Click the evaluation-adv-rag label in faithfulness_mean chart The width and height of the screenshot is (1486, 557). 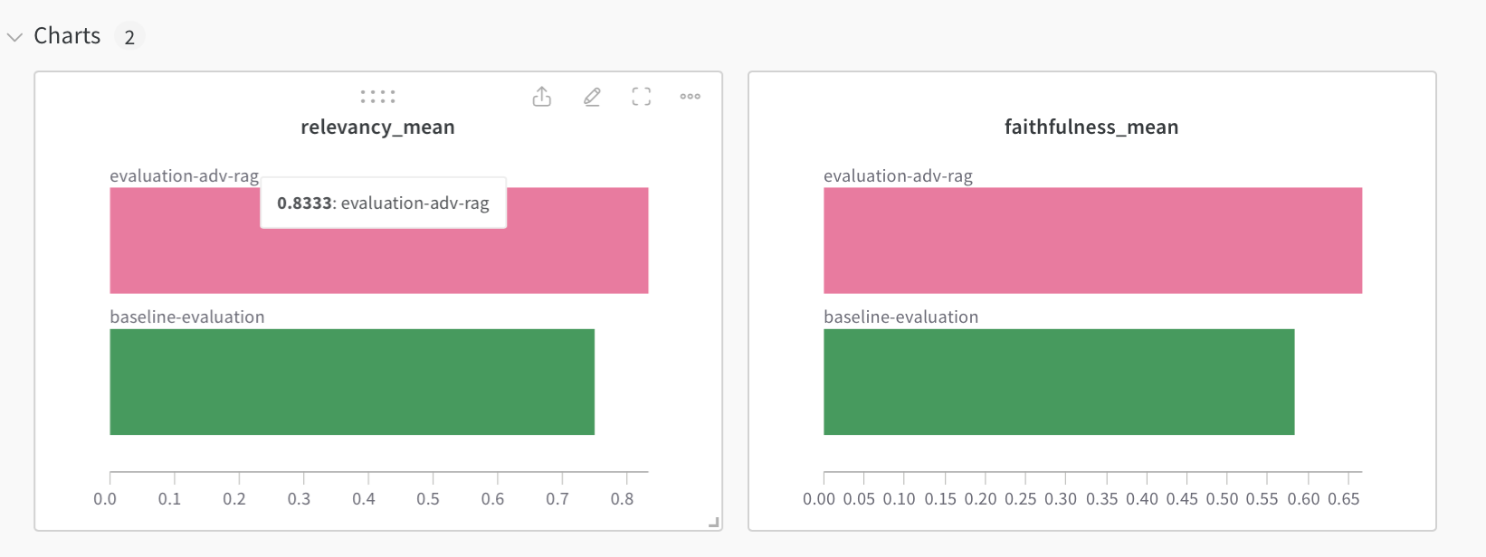[898, 176]
